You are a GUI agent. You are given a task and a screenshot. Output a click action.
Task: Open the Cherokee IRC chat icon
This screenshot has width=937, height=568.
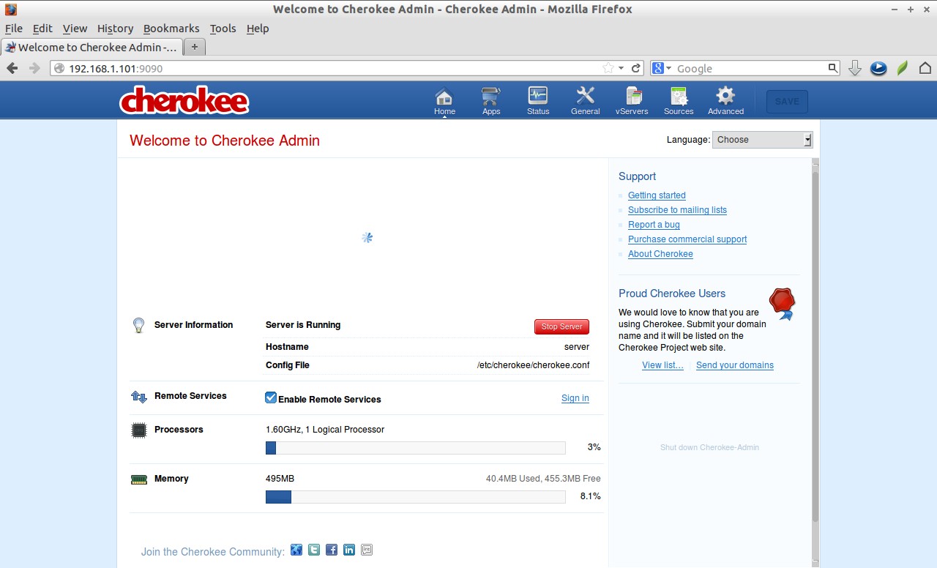(x=367, y=550)
